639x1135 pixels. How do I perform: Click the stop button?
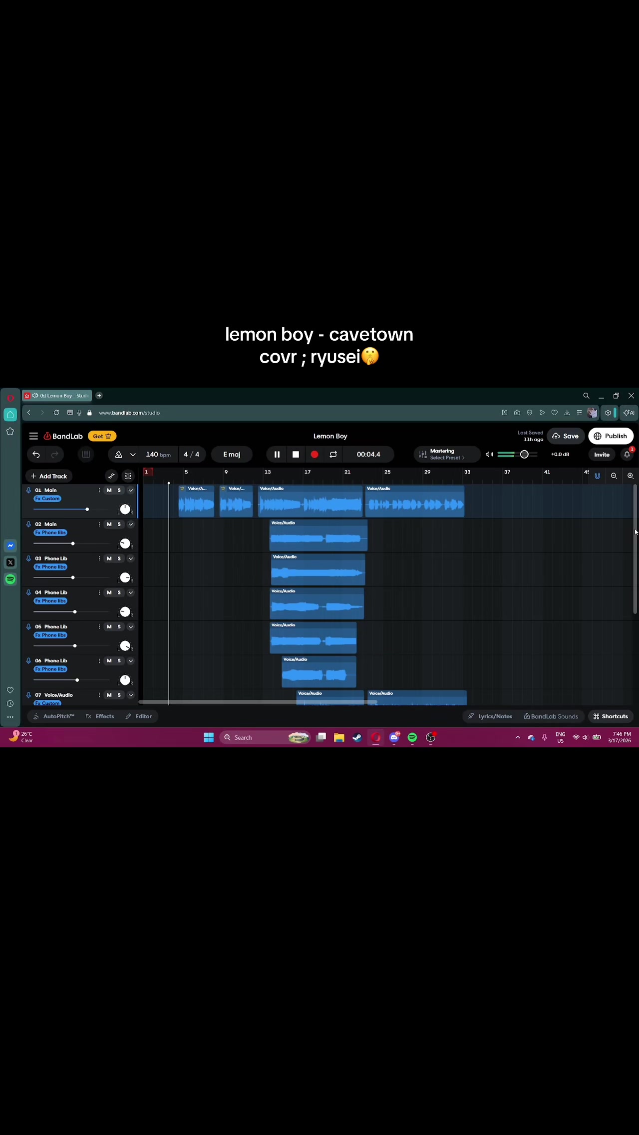point(296,454)
